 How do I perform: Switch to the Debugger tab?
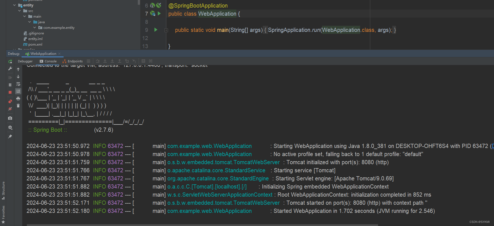tap(25, 61)
